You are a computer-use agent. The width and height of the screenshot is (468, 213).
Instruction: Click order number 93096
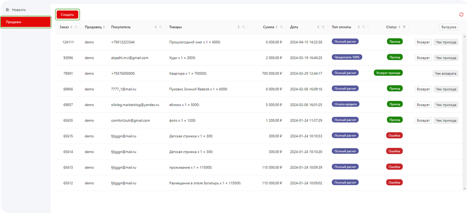pyautogui.click(x=68, y=58)
